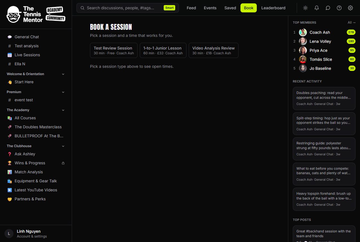
Task: Click the Jo Baseline member name
Action: pos(320,68)
